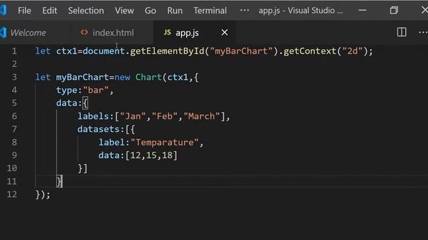Click the "myBarChart" string on line 1

pos(241,51)
